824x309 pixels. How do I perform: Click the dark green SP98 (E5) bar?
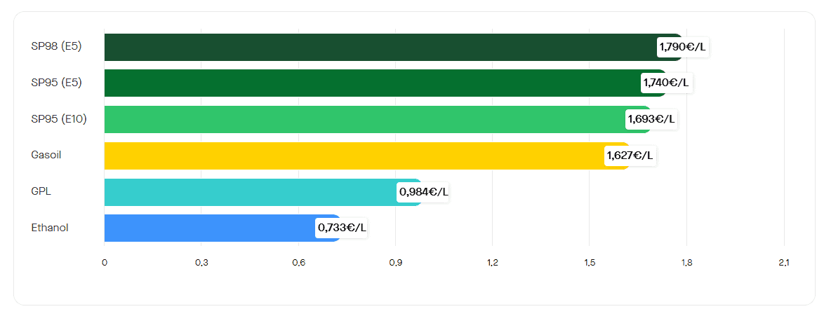(379, 47)
